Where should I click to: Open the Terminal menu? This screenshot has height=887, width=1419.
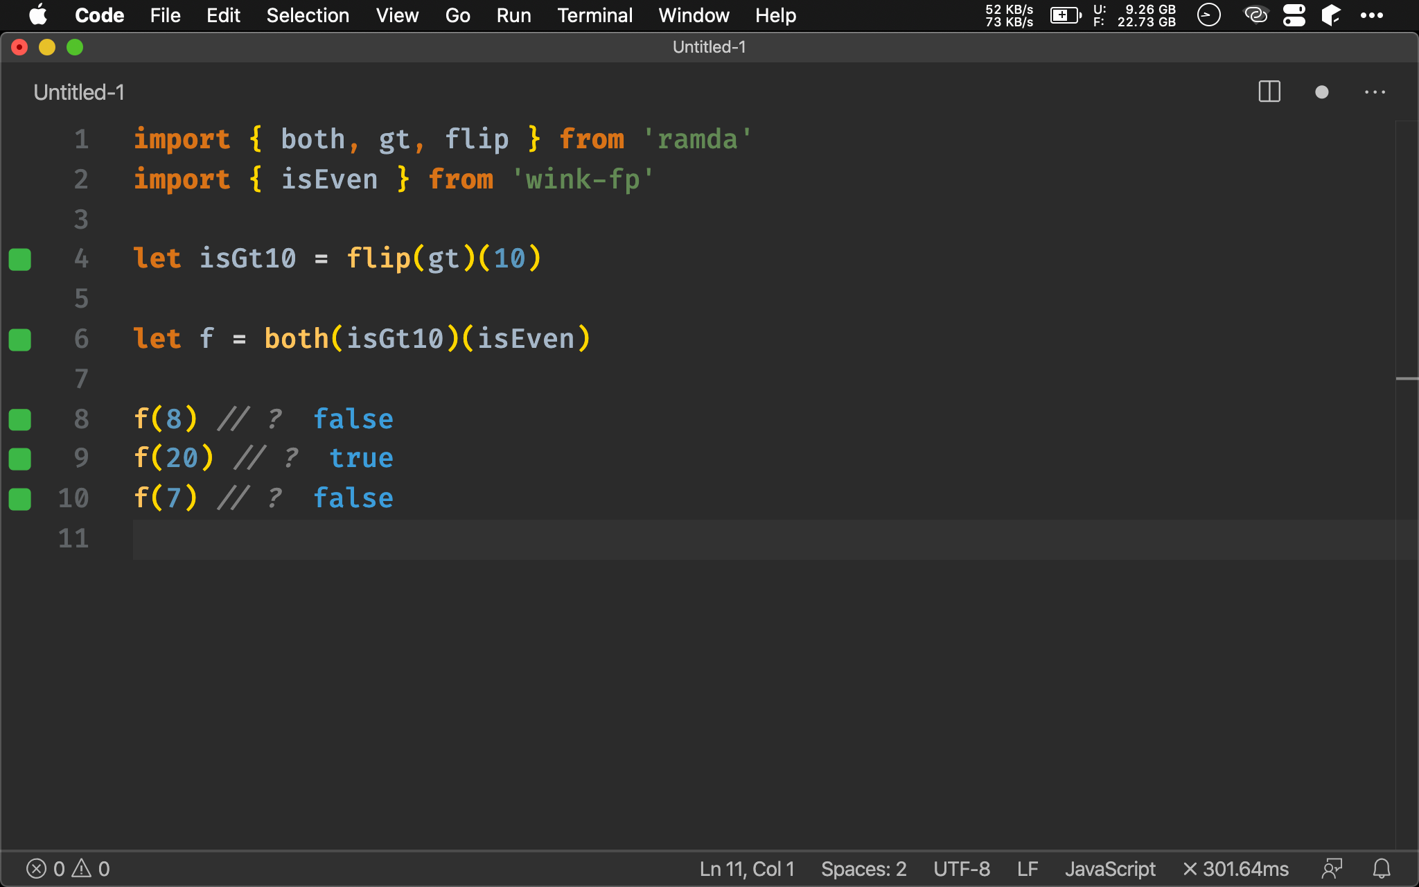coord(594,15)
